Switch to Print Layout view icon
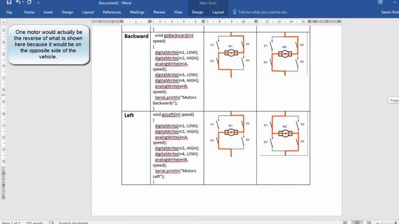Image resolution: width=399 pixels, height=224 pixels. tap(357, 223)
